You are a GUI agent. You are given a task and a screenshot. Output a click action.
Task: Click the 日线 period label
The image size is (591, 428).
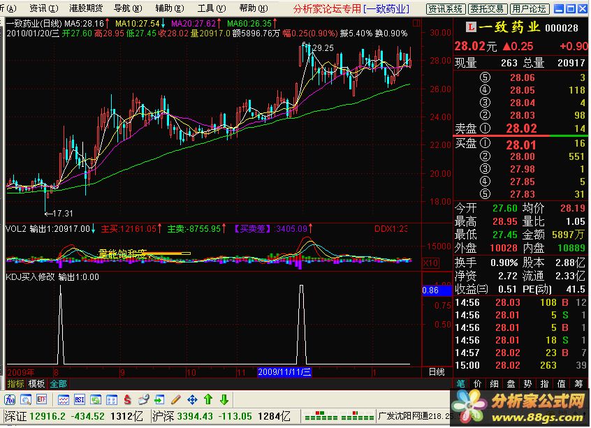(x=437, y=372)
